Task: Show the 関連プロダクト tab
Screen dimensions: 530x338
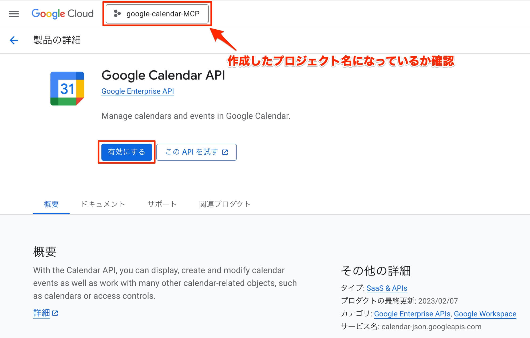Action: pos(225,204)
